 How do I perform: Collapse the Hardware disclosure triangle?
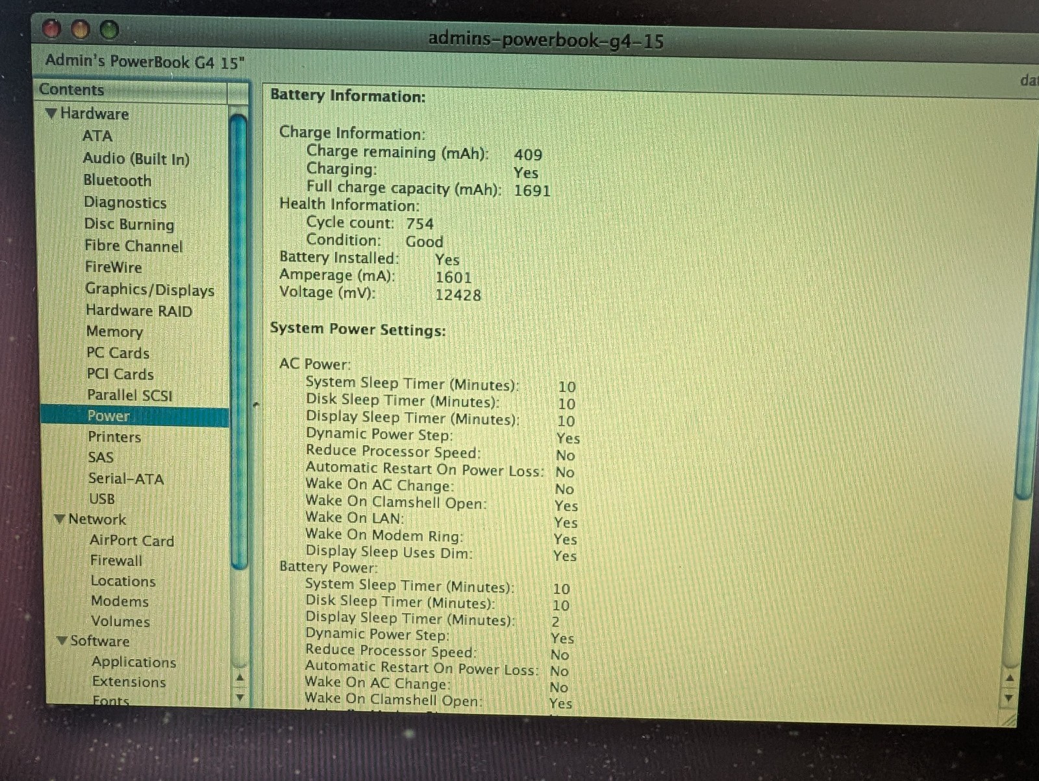pos(51,114)
